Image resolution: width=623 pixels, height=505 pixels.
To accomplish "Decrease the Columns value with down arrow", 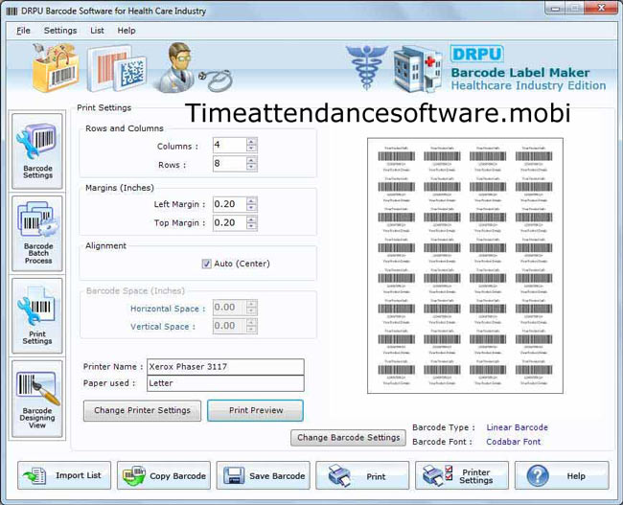I will tap(251, 149).
